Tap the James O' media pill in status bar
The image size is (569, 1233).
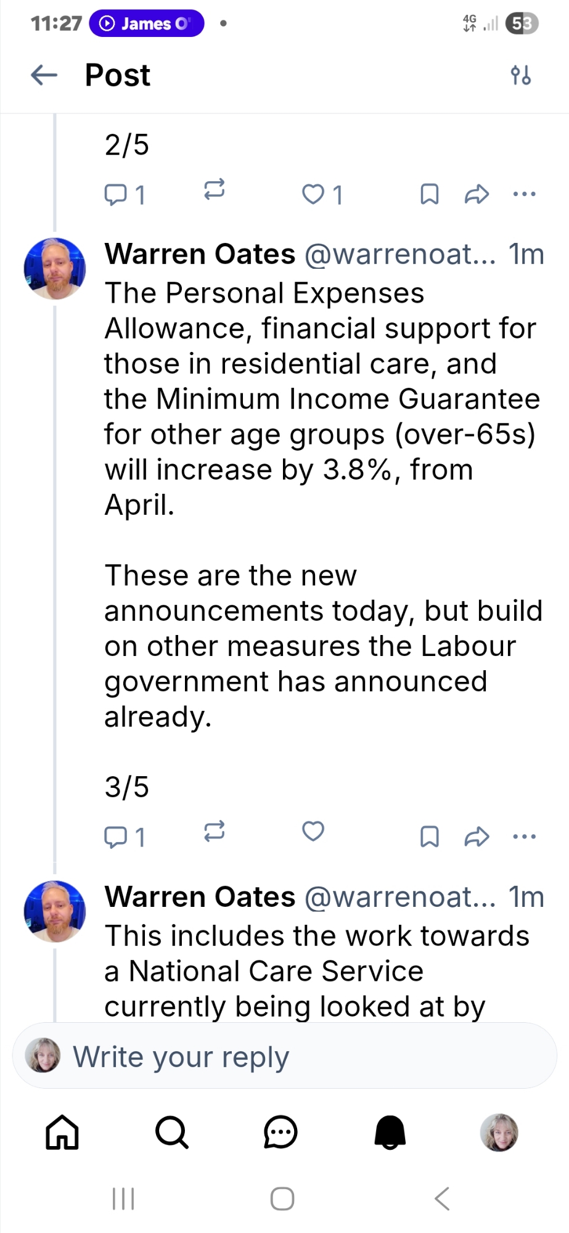pos(147,23)
